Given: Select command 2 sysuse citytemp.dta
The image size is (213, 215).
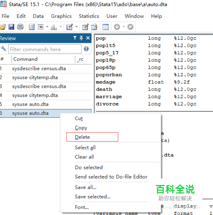Looking at the screenshot, I should [x=46, y=78].
